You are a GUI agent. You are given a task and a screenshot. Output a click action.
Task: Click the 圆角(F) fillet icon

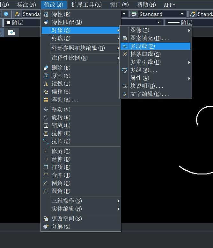46,191
